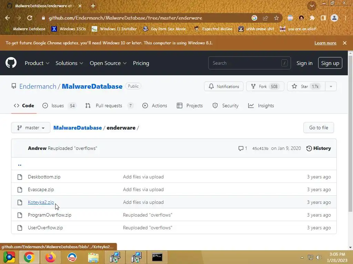The image size is (353, 264).
Task: Expand the Product menu
Action: 37,63
